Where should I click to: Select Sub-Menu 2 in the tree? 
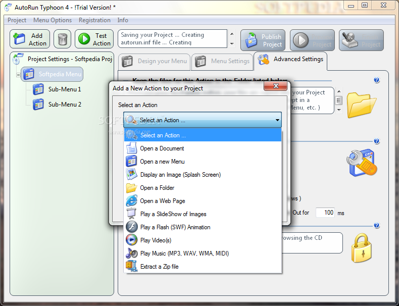tap(65, 105)
